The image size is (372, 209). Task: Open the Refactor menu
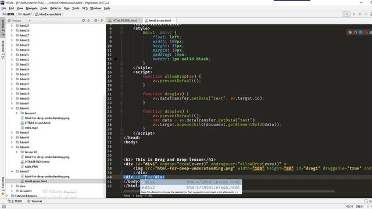pos(56,8)
